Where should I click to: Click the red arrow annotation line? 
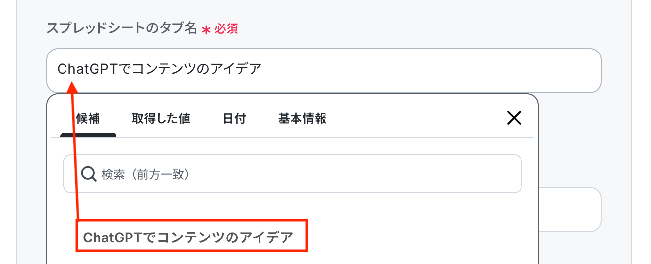(x=75, y=157)
